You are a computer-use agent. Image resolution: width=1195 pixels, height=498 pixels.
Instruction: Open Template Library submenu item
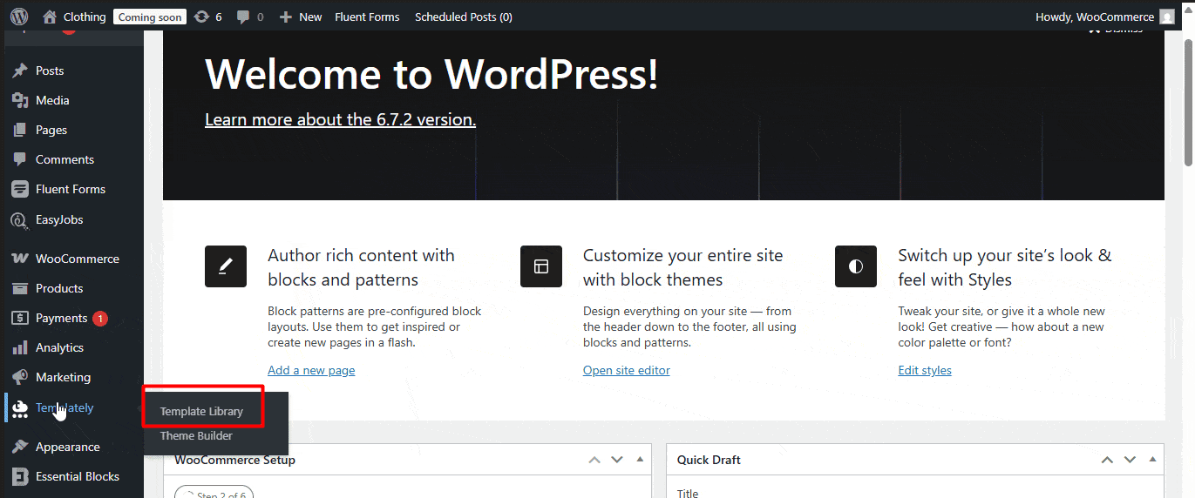[201, 411]
